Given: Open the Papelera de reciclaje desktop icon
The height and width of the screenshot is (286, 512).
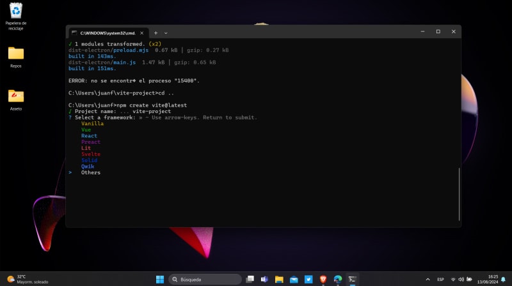Looking at the screenshot, I should (15, 16).
